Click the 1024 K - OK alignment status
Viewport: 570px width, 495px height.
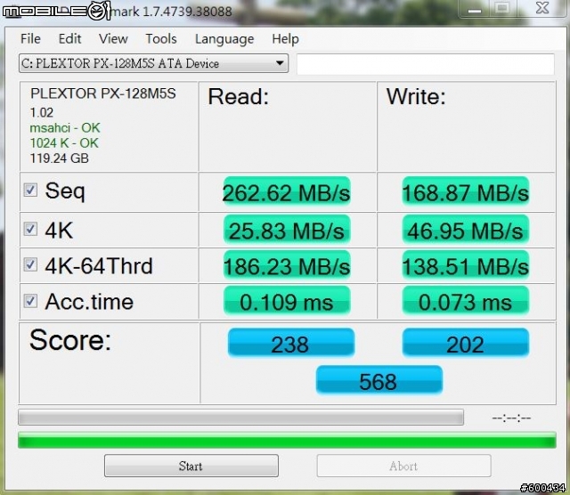tap(64, 142)
